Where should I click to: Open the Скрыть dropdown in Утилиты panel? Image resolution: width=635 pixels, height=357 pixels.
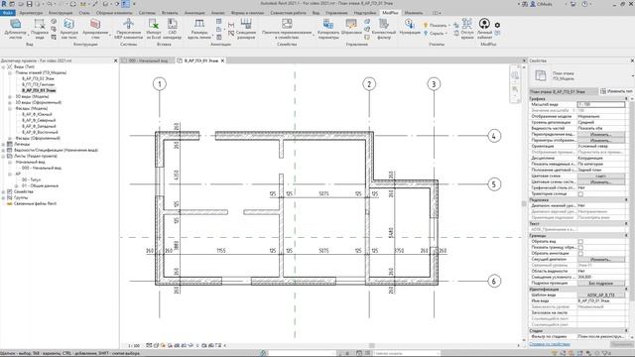click(436, 33)
